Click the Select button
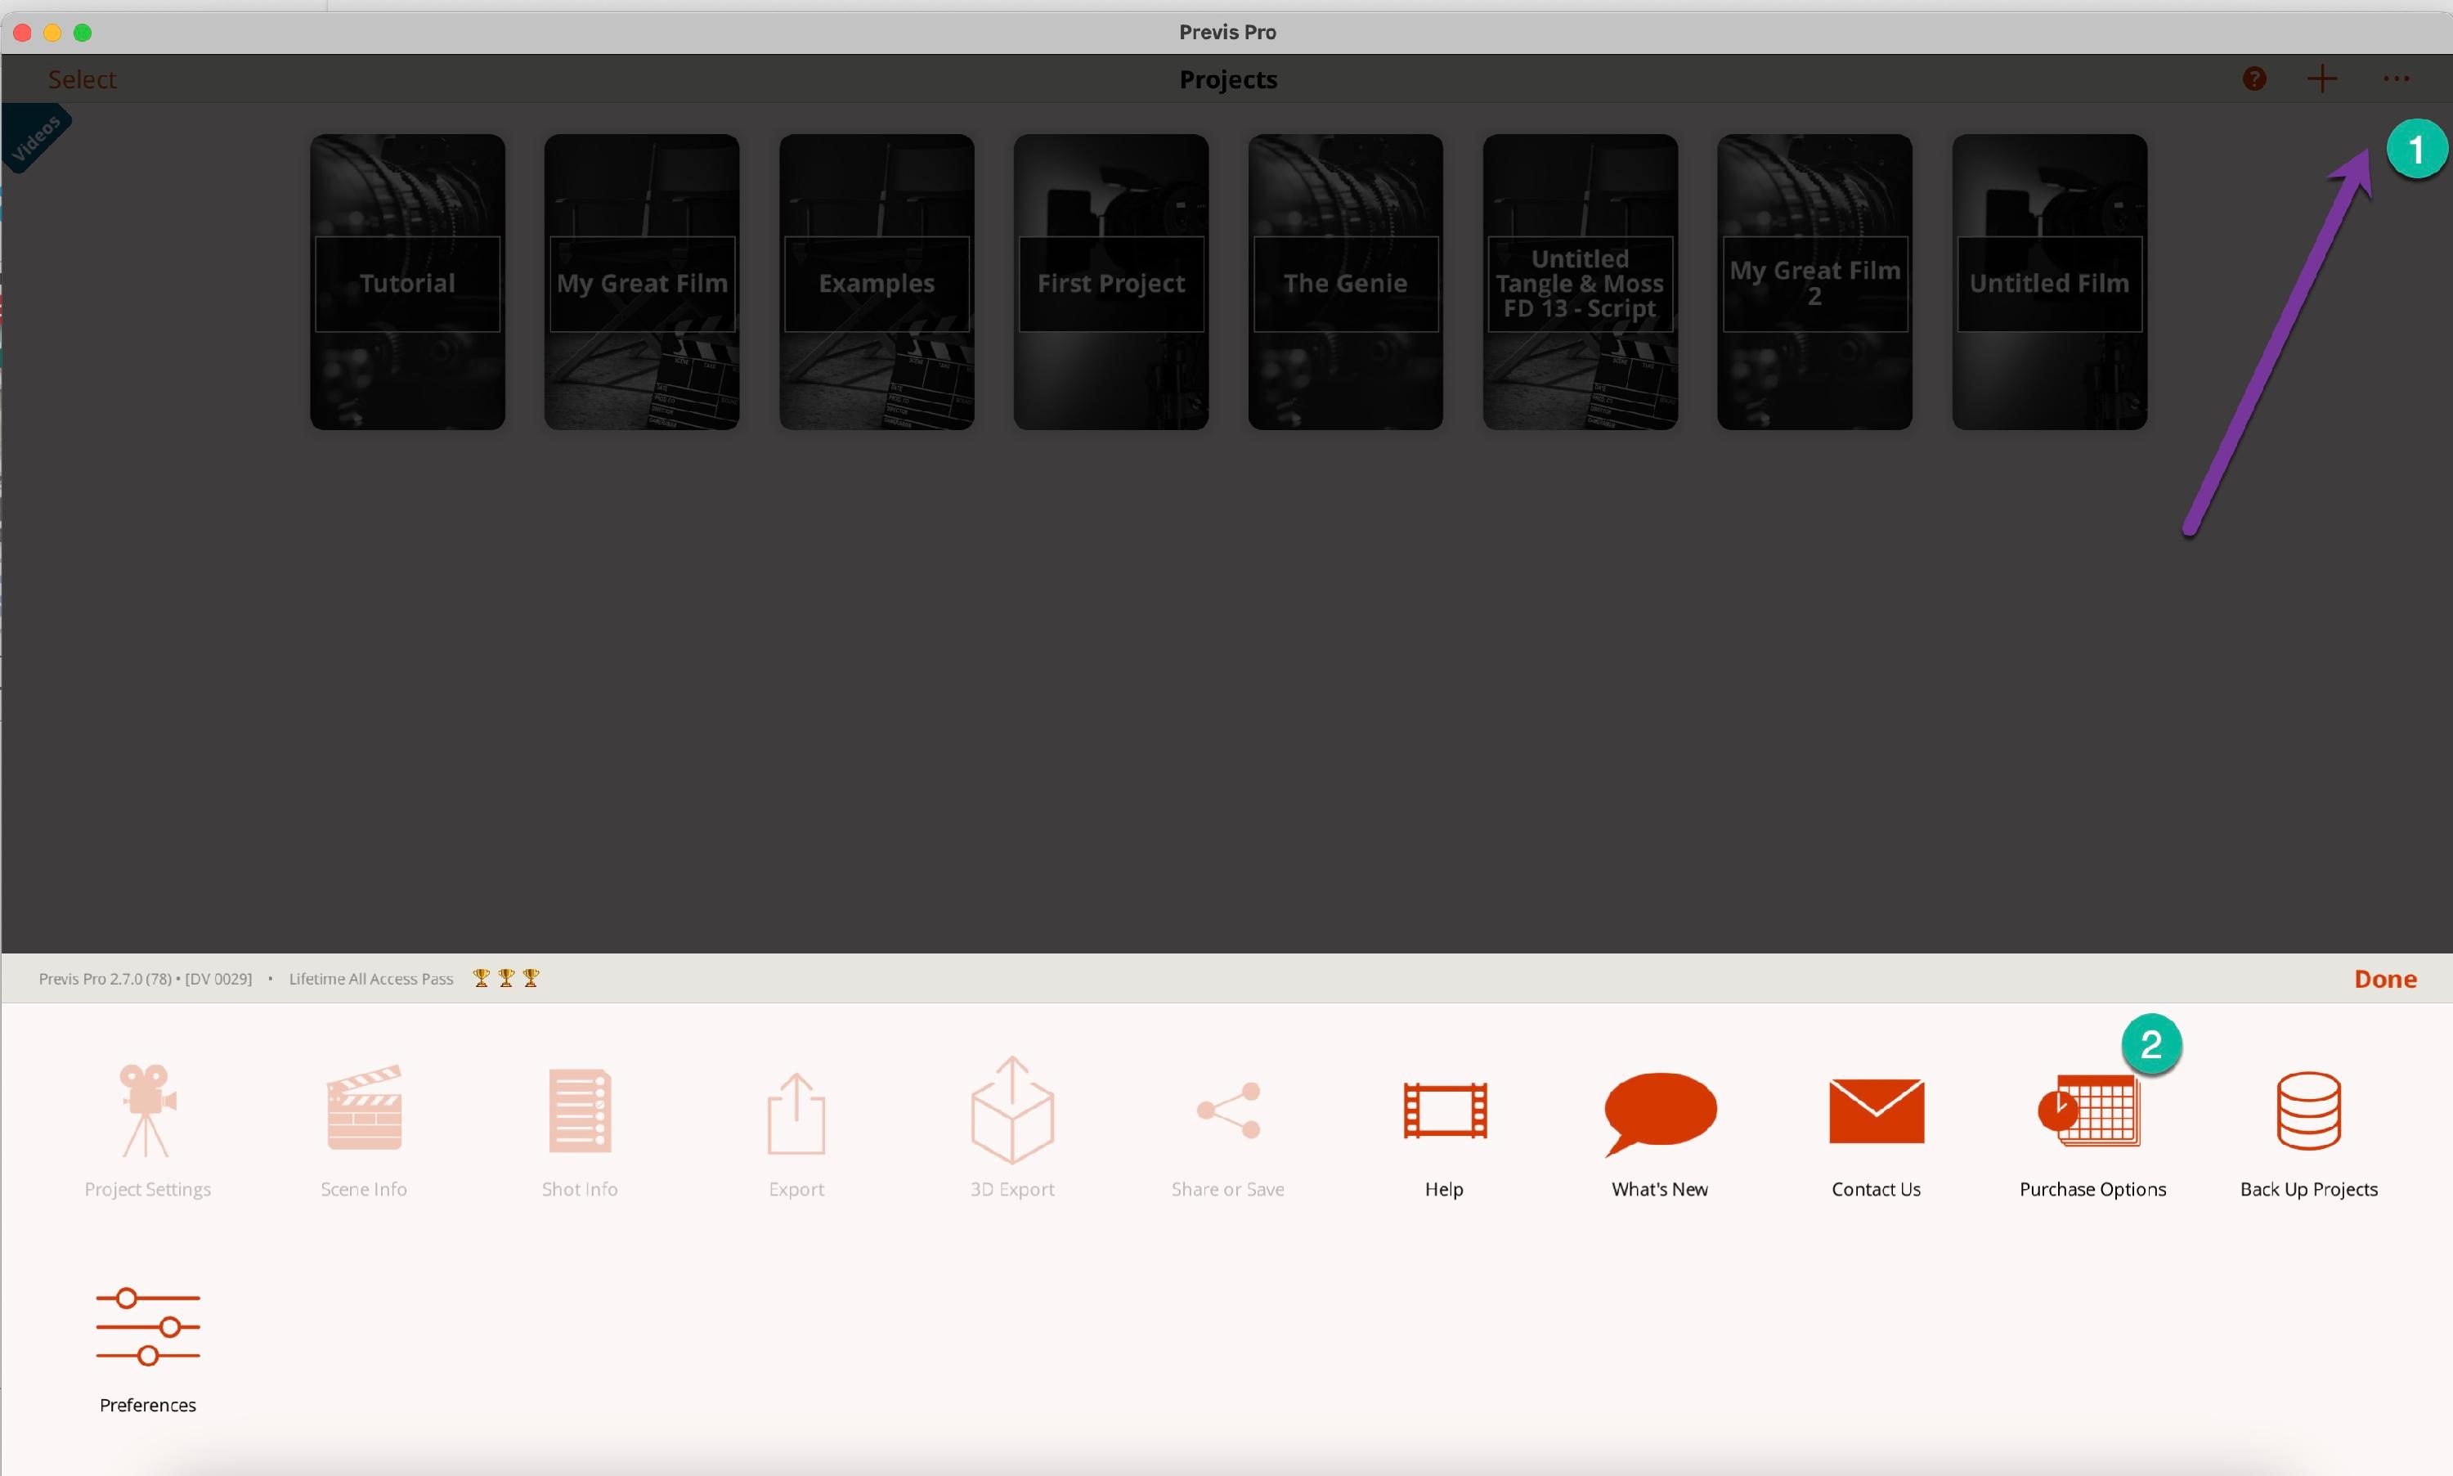2453x1476 pixels. (82, 79)
